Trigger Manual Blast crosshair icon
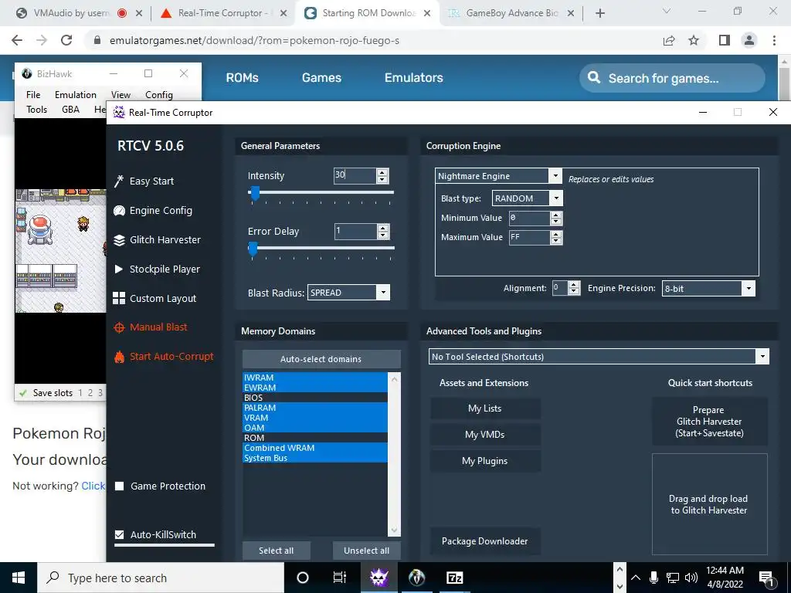The width and height of the screenshot is (791, 593). click(119, 327)
